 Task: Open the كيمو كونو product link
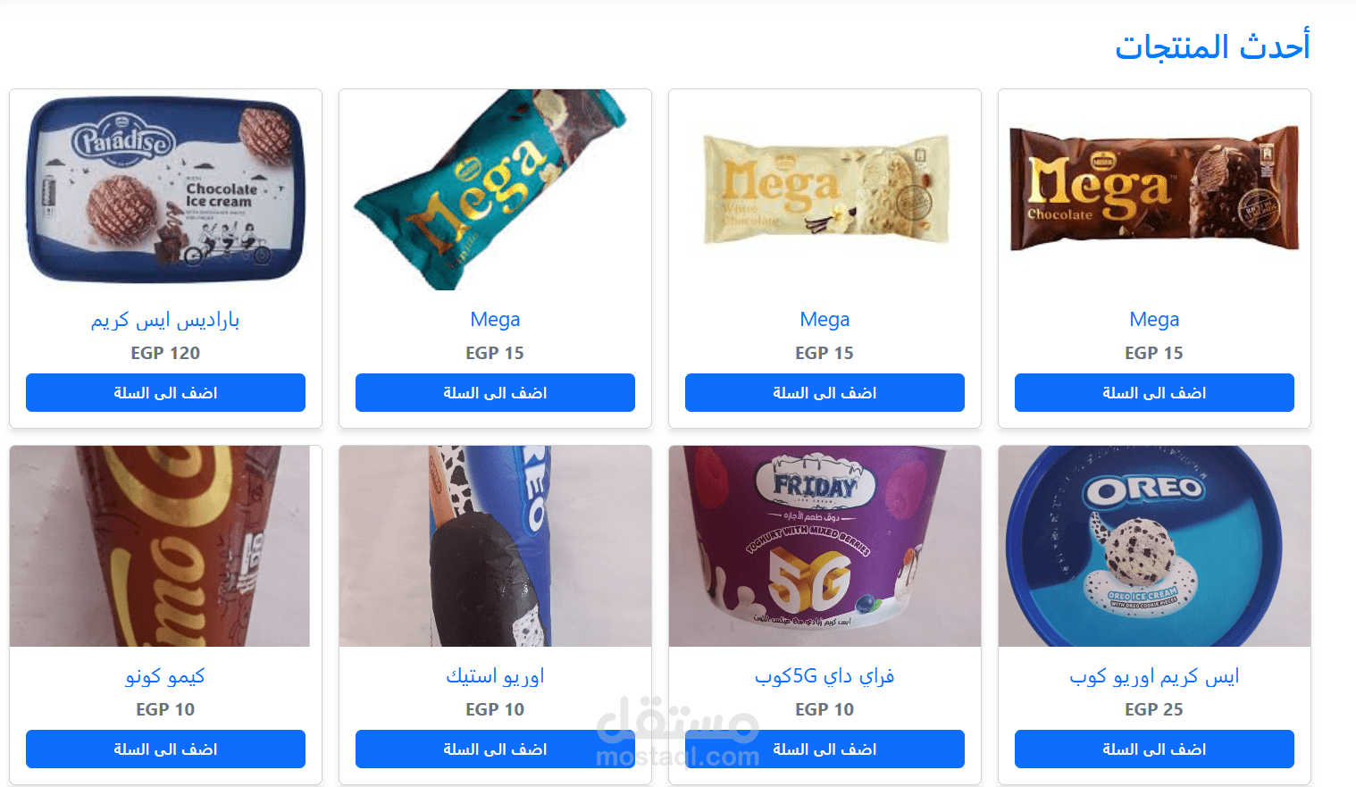(x=165, y=676)
